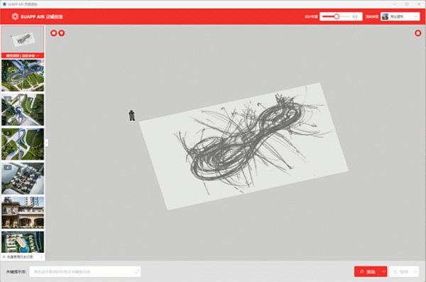Click the SUAPP AIR logo icon

15,16
